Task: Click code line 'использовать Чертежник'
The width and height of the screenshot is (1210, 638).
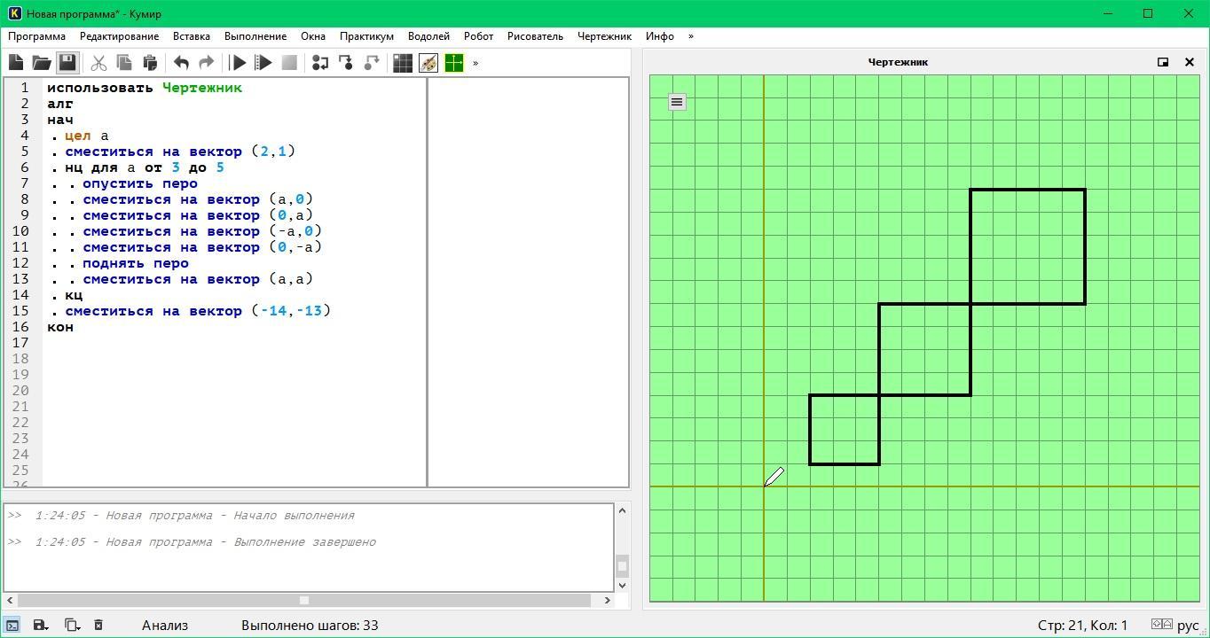Action: tap(145, 88)
